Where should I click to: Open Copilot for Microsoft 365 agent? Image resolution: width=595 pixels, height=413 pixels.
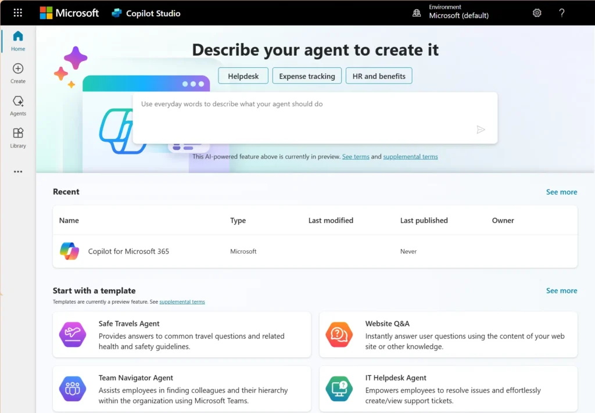tap(128, 251)
